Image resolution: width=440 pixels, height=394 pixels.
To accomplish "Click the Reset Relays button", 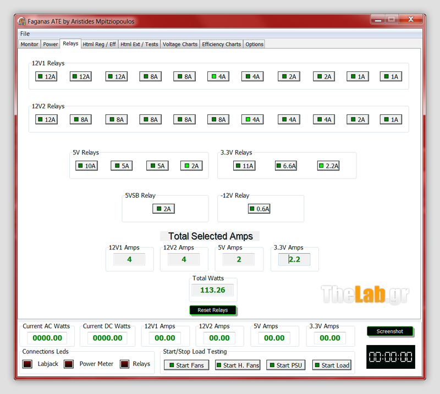I will [213, 310].
